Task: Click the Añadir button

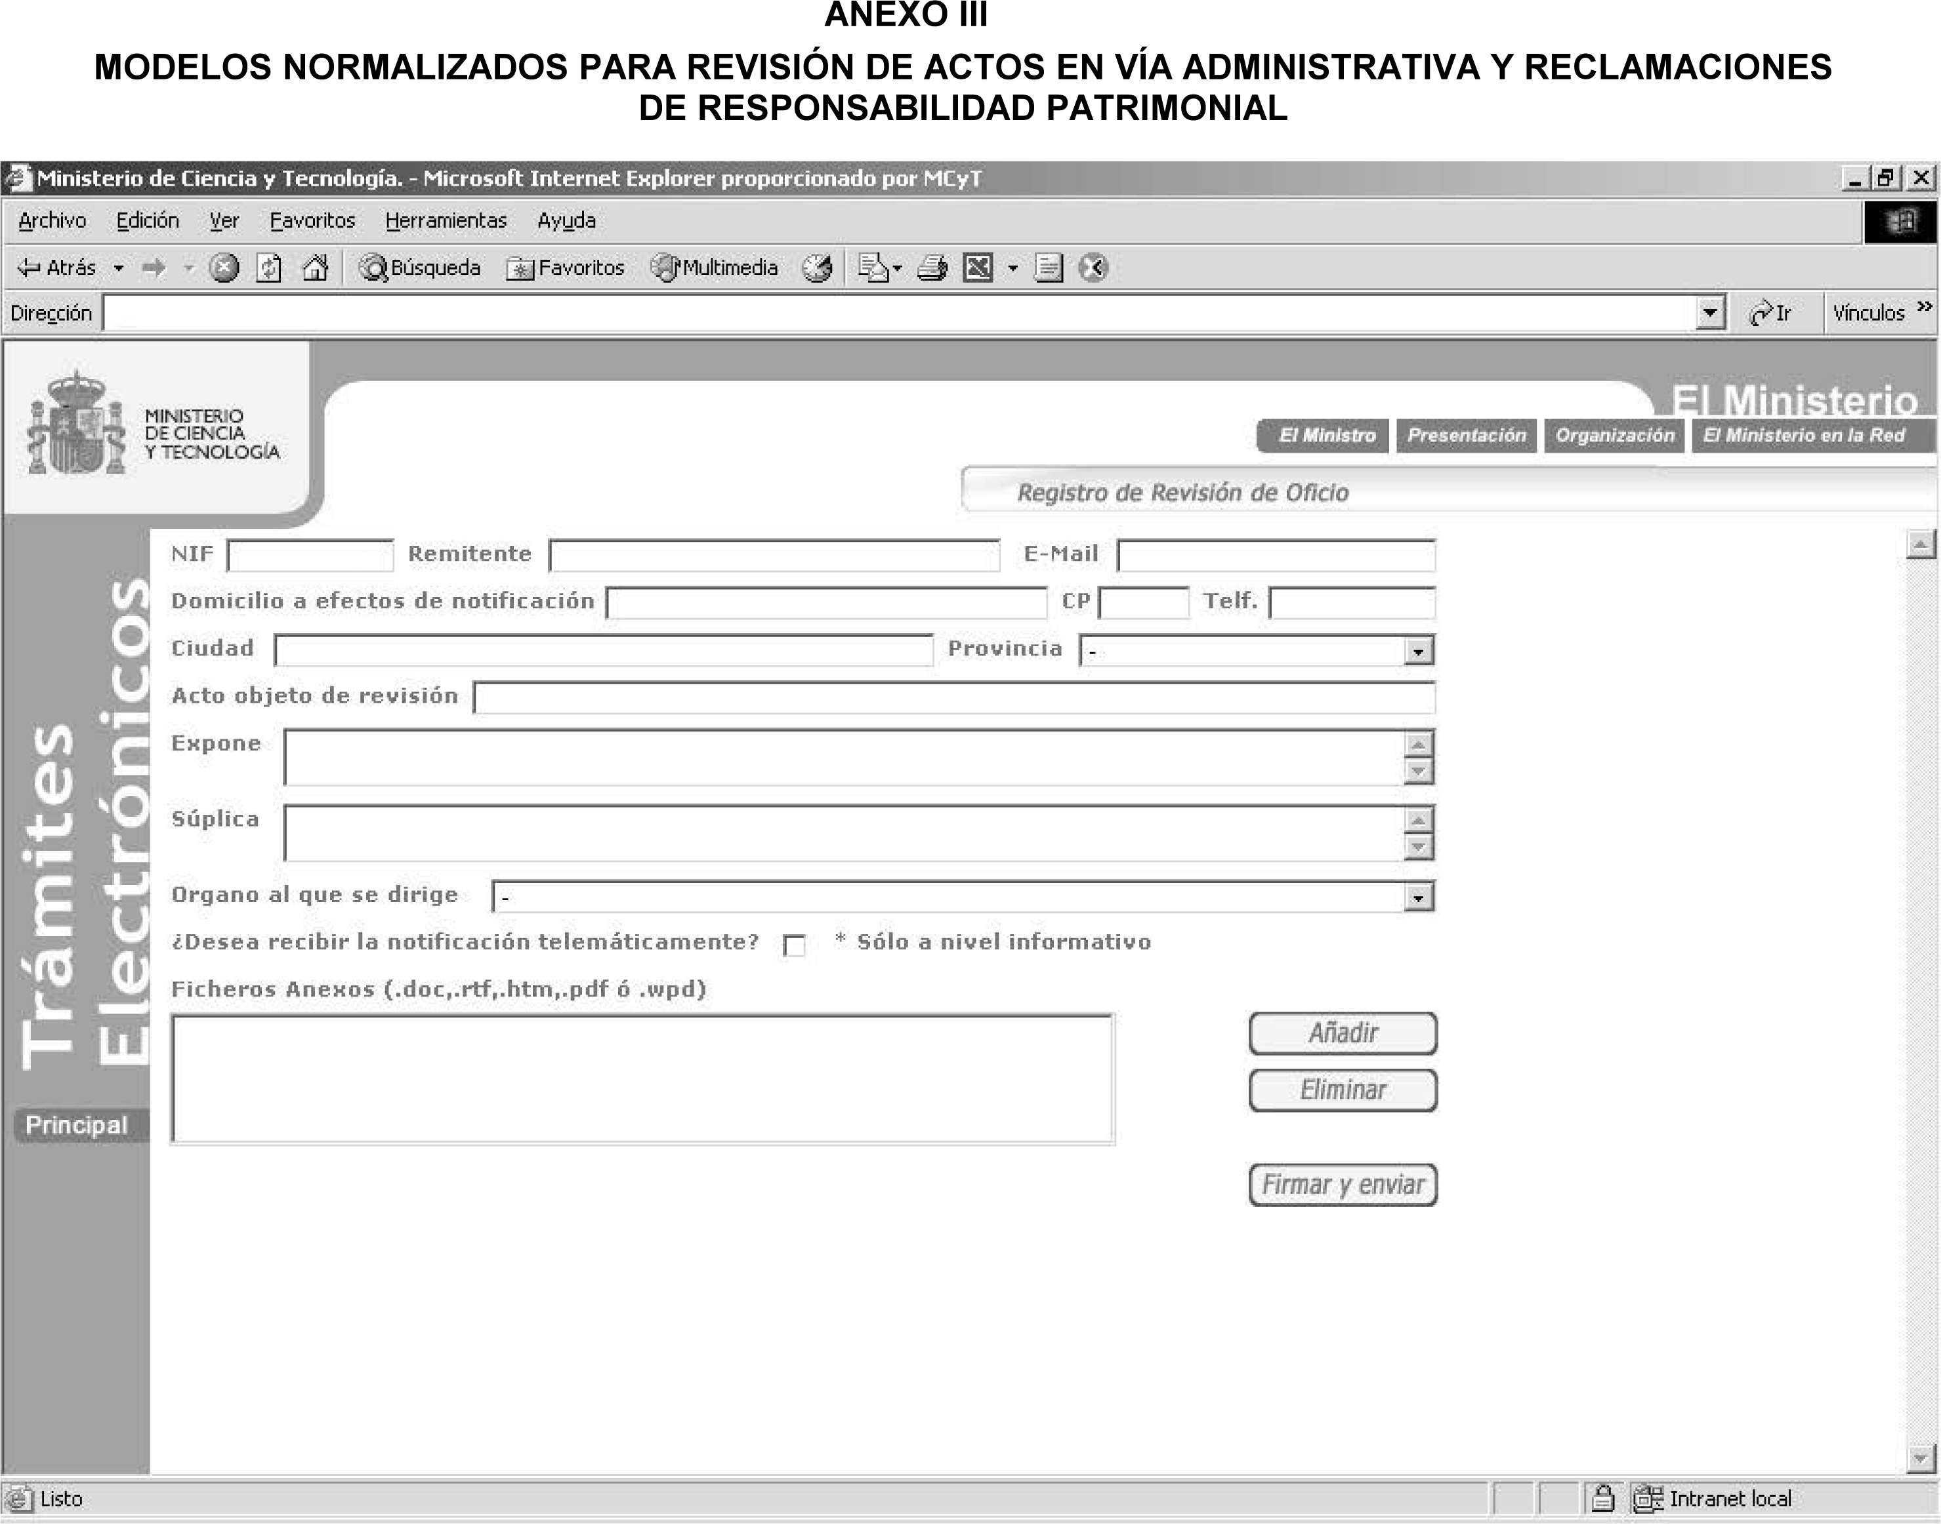Action: [1343, 1033]
